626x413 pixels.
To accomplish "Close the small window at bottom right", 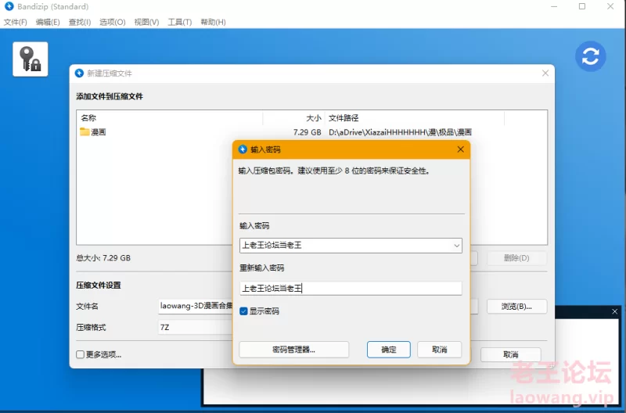I will [615, 311].
